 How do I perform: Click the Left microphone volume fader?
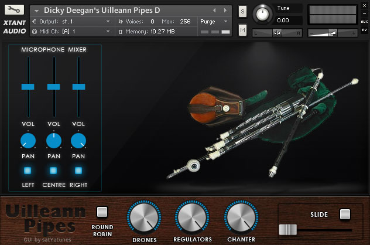point(28,87)
